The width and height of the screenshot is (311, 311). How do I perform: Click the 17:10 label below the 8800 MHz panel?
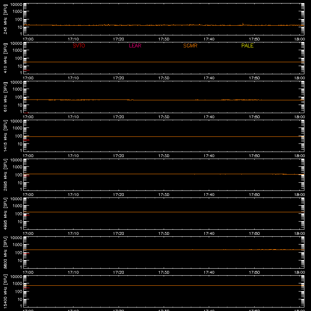coord(73,273)
